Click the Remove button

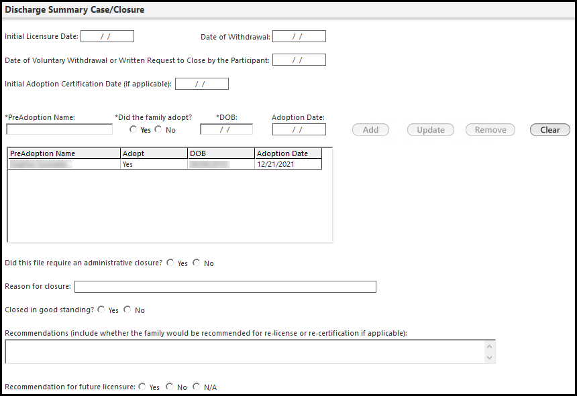click(x=490, y=130)
